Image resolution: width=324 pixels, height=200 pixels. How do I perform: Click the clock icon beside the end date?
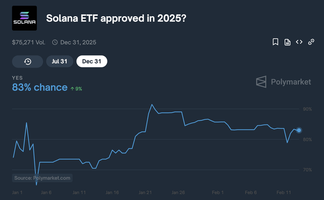(55, 42)
